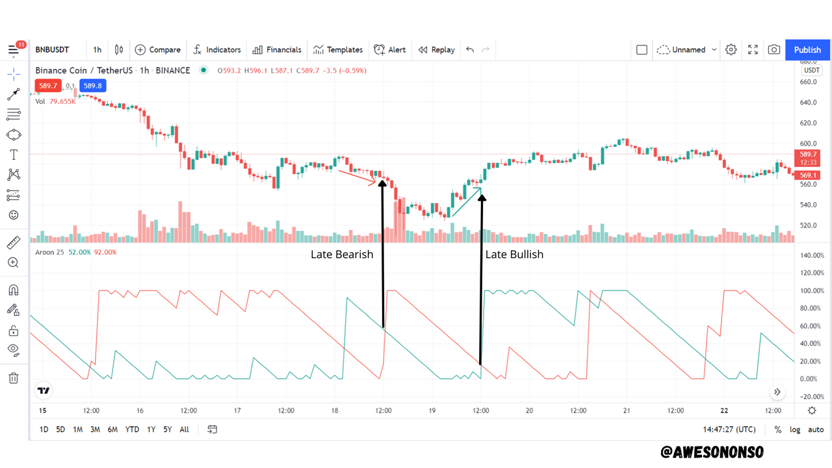Select the 1M time range

77,430
